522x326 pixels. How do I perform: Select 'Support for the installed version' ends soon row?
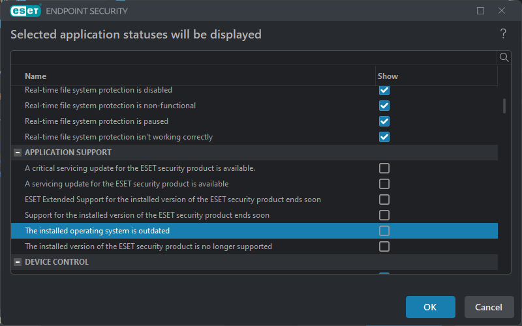click(147, 215)
